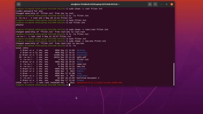
Task: Click the 'ls -la filter.txt' command
Action: [x=79, y=34]
